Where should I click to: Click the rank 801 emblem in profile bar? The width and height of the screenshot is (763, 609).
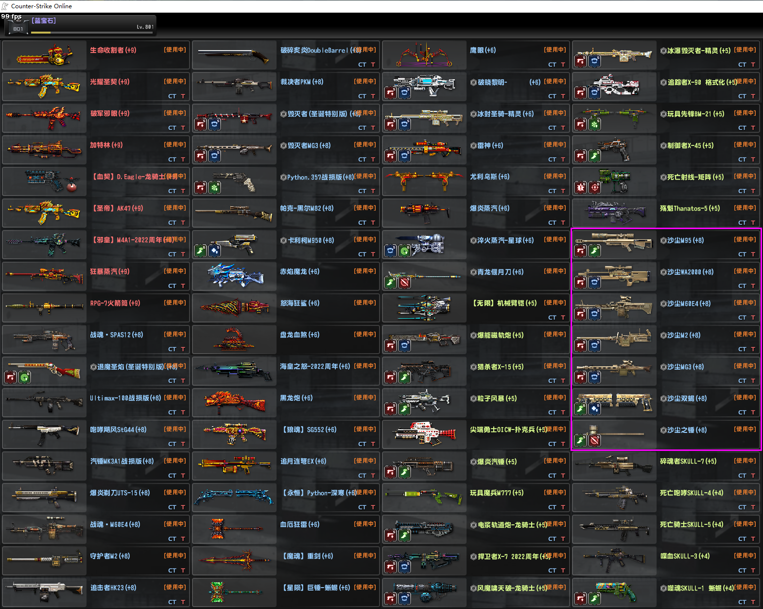point(18,28)
